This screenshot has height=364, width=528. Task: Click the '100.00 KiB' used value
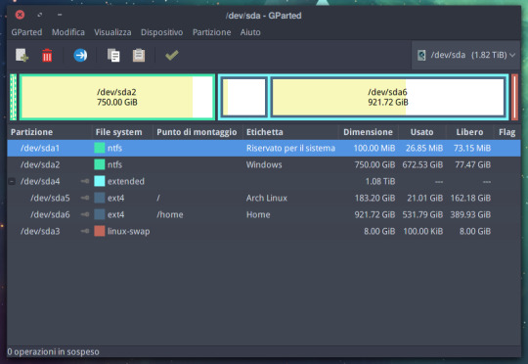click(423, 231)
